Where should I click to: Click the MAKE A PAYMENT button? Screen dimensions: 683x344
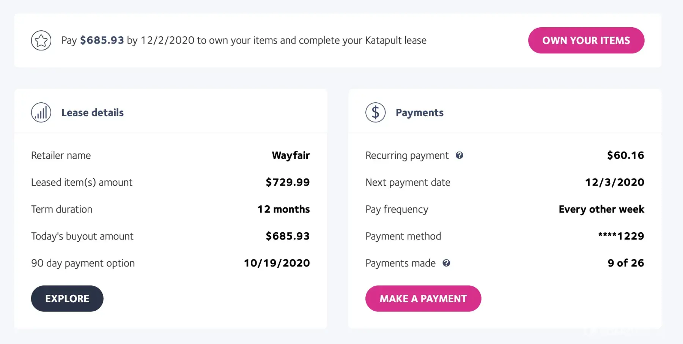[423, 299]
